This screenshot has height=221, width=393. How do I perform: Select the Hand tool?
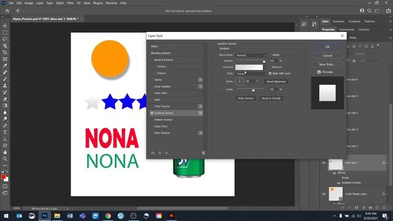tap(5, 152)
